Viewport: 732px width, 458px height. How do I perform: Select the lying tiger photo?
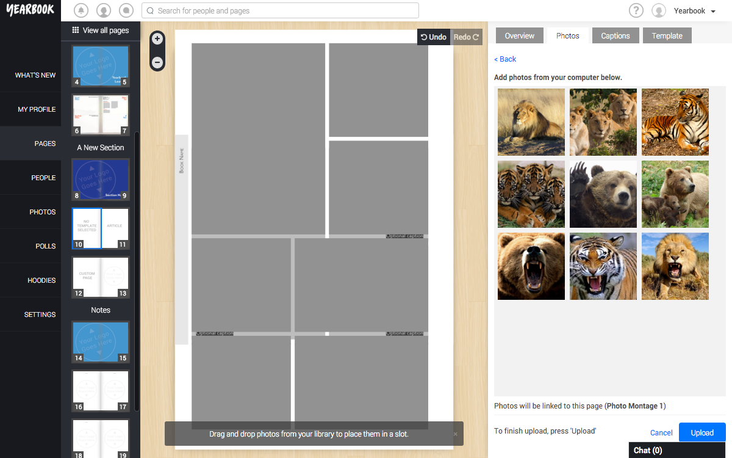(x=675, y=122)
